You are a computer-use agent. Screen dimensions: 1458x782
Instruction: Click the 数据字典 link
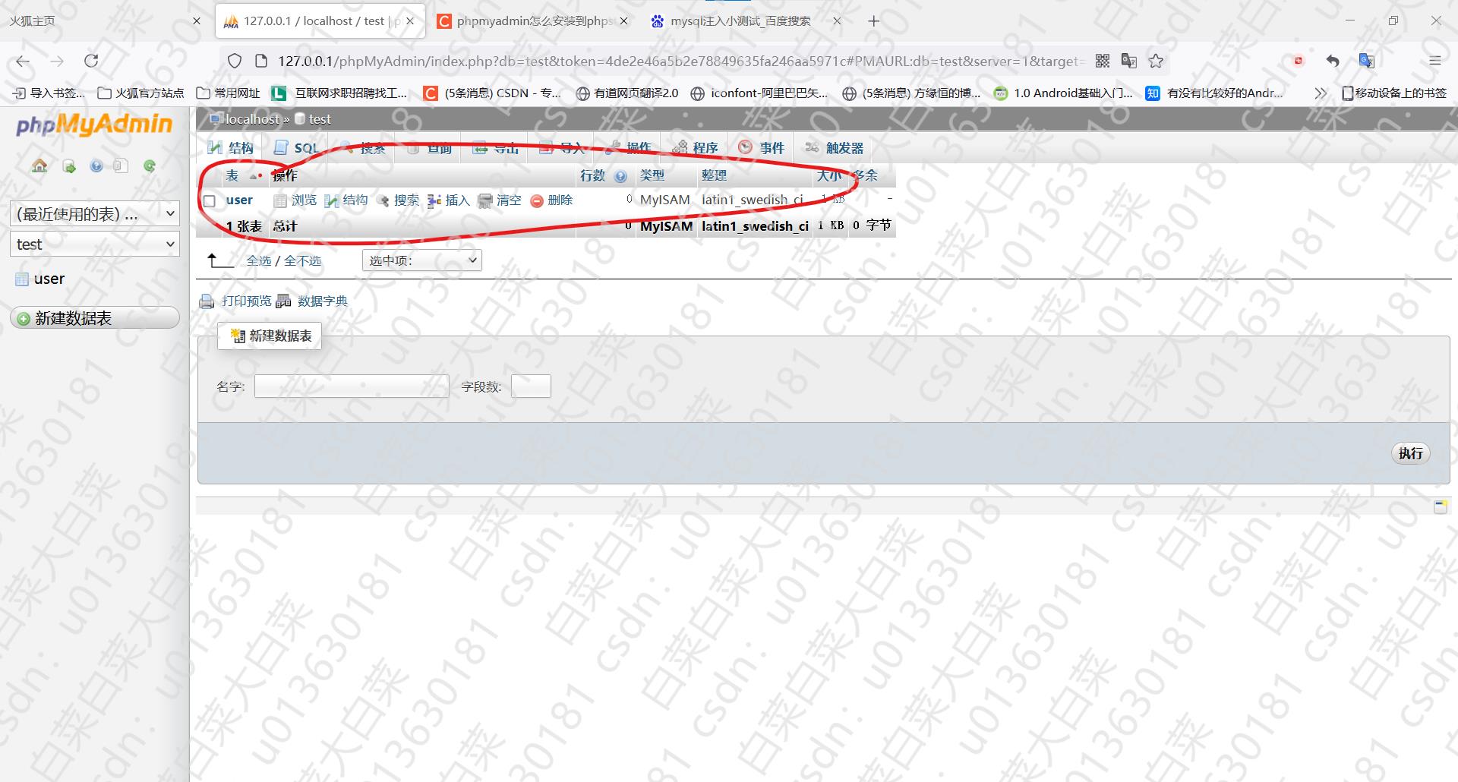click(322, 301)
